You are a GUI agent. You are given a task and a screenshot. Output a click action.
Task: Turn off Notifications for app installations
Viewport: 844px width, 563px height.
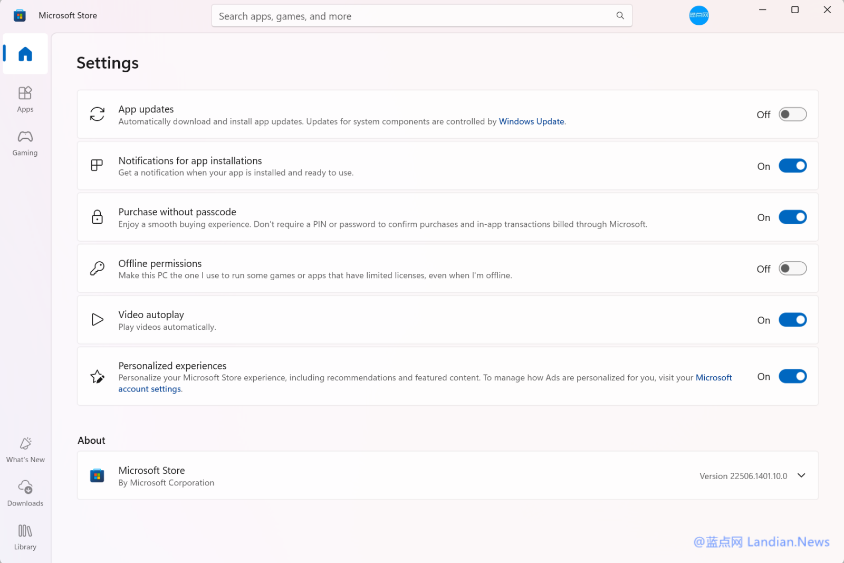(792, 166)
